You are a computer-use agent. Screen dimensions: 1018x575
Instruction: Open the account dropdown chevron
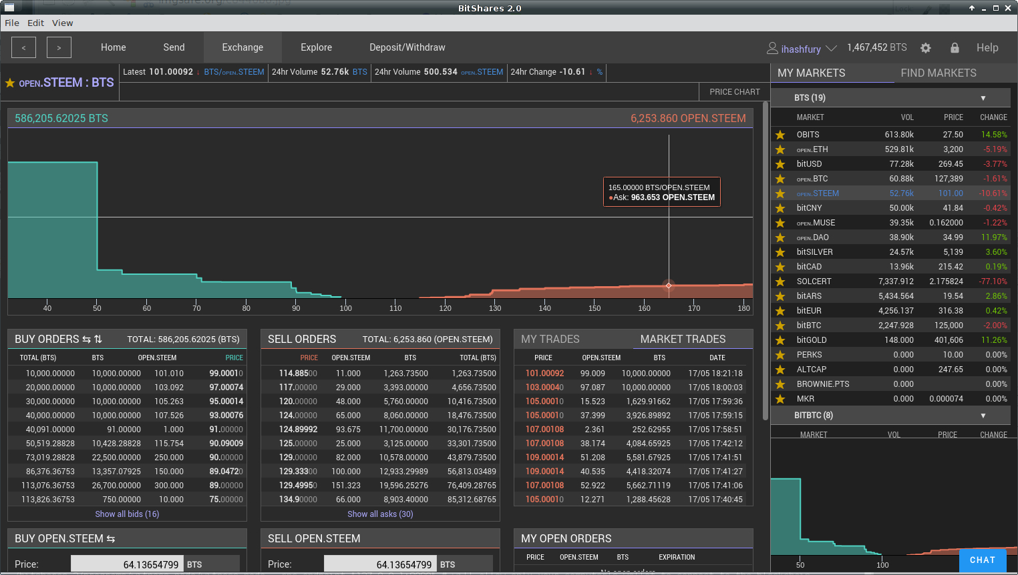(831, 49)
